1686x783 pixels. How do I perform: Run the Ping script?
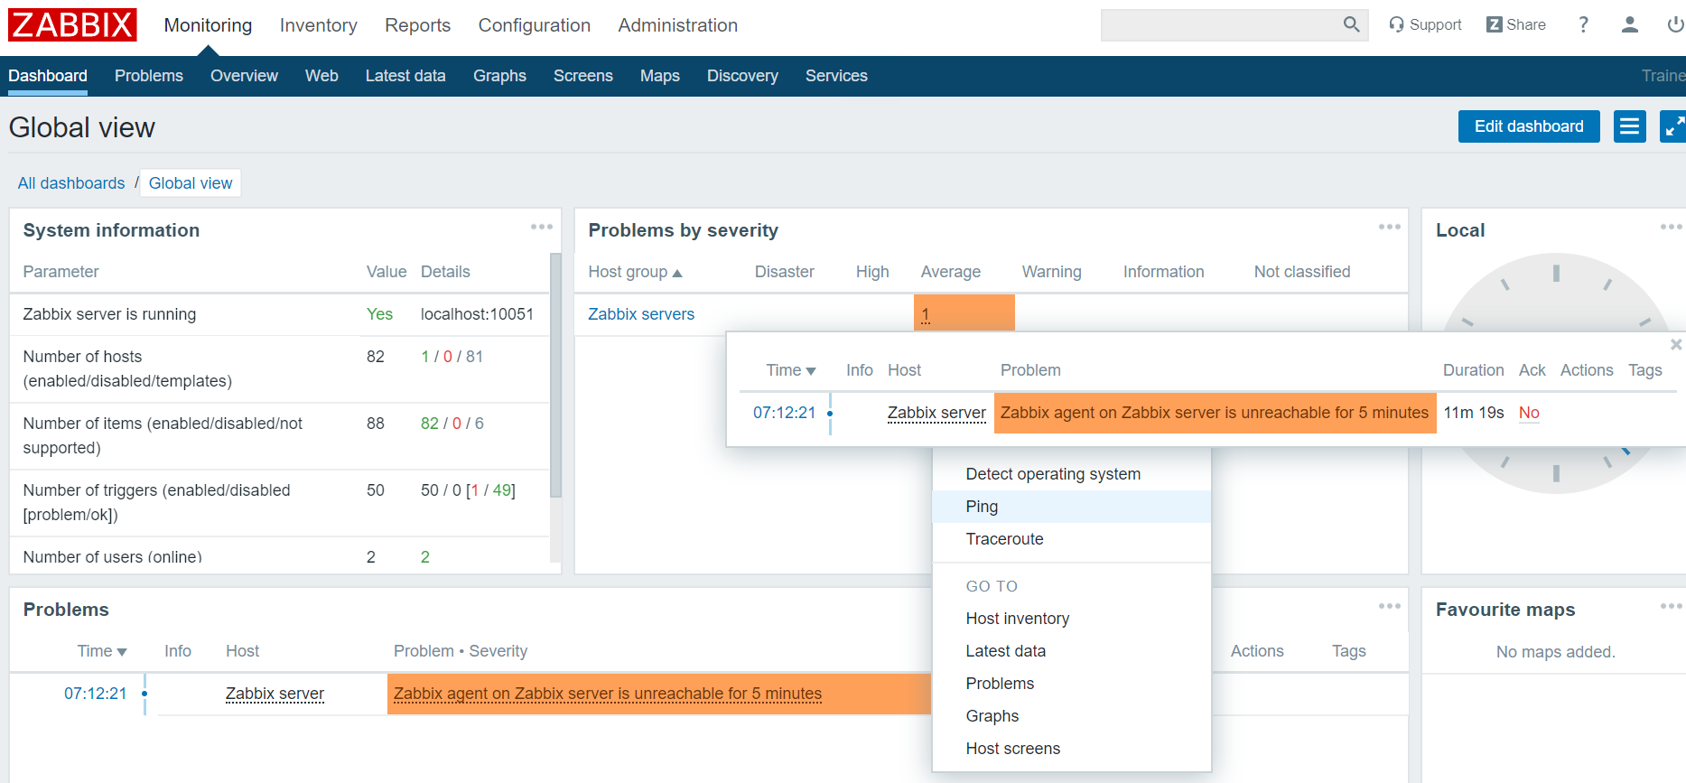(1071, 507)
